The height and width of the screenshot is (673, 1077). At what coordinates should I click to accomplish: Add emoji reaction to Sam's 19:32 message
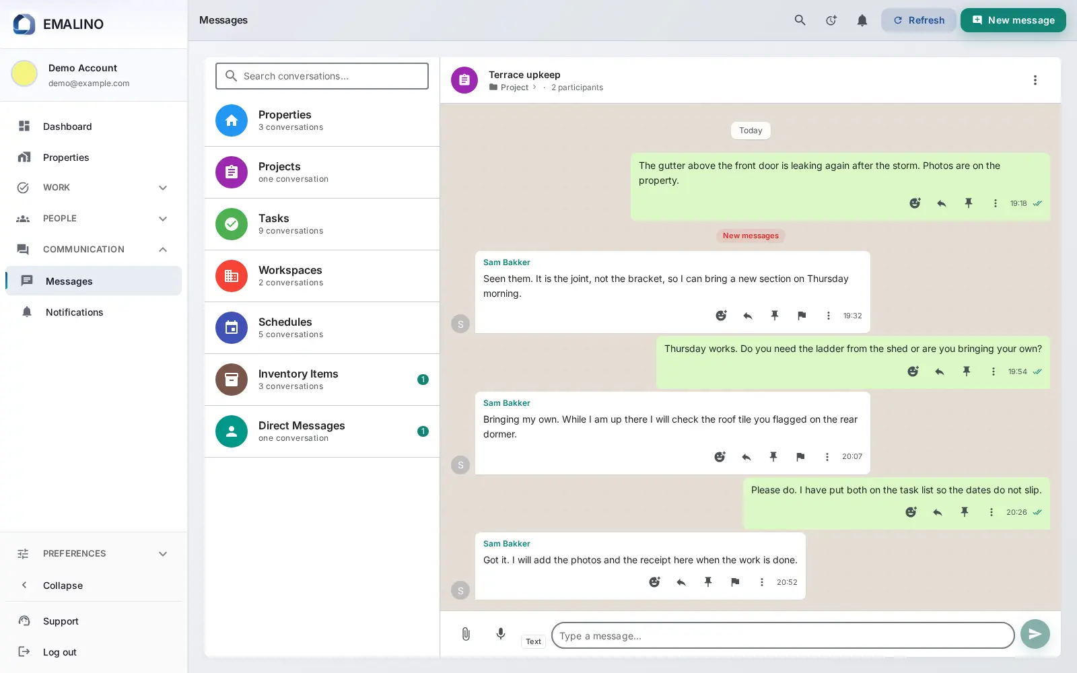tap(721, 316)
